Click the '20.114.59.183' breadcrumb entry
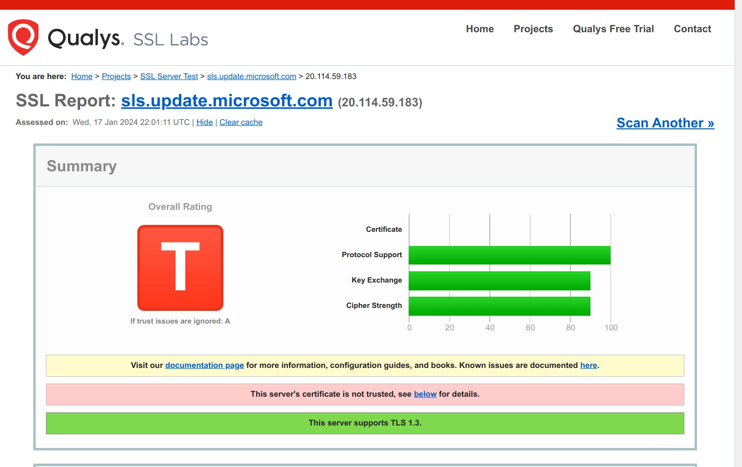742x467 pixels. click(x=331, y=77)
